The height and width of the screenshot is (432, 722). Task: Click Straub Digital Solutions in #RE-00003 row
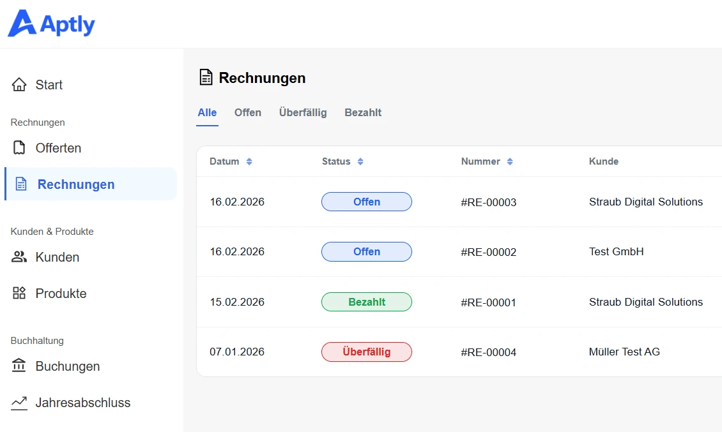click(x=646, y=202)
